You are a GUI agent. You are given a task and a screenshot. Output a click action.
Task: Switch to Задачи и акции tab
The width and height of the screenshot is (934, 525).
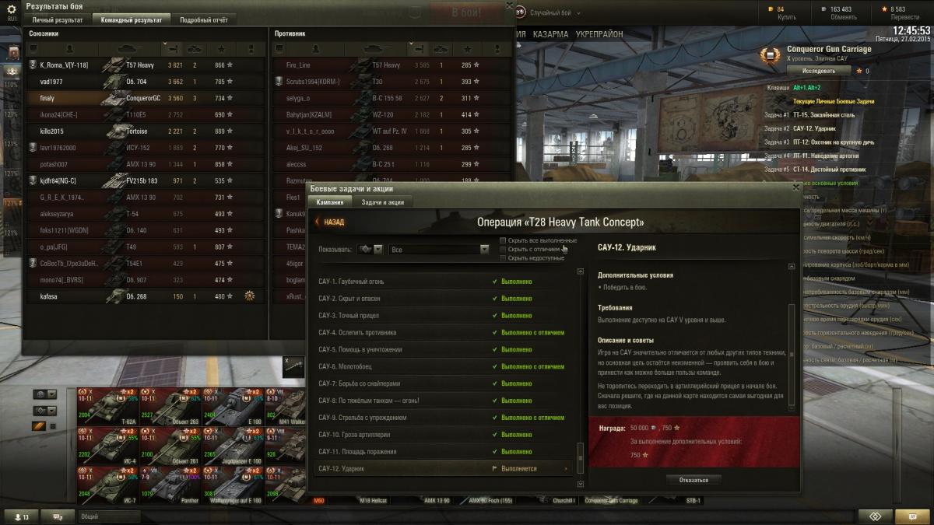[x=381, y=202]
